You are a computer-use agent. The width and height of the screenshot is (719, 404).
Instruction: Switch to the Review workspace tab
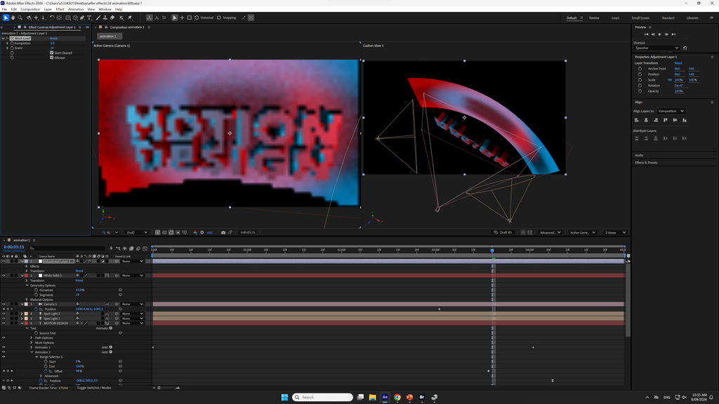tap(594, 18)
